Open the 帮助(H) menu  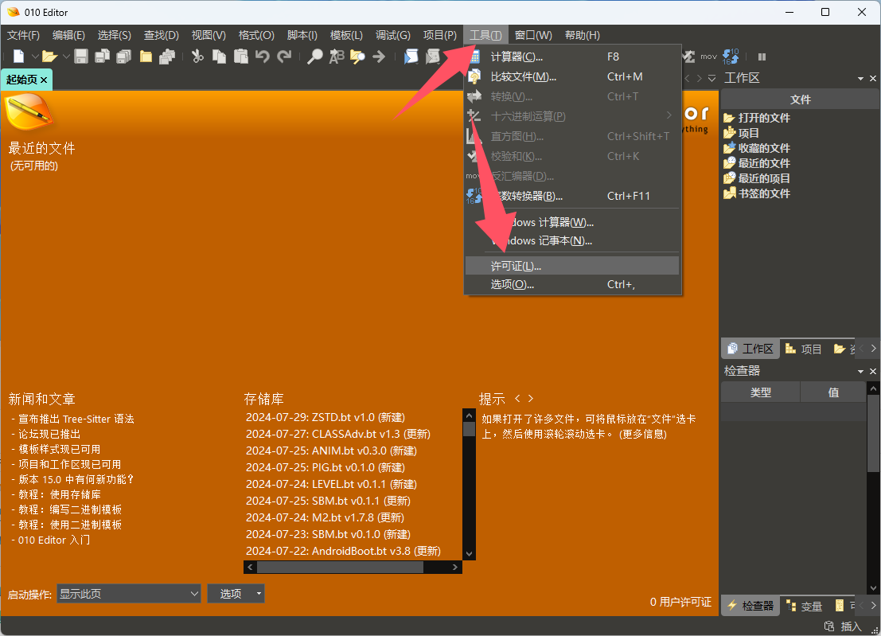tap(582, 35)
